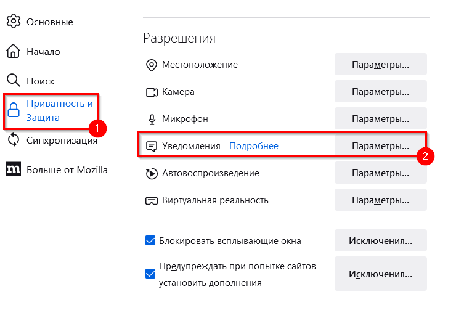Open Параметры for Уведомления

380,146
